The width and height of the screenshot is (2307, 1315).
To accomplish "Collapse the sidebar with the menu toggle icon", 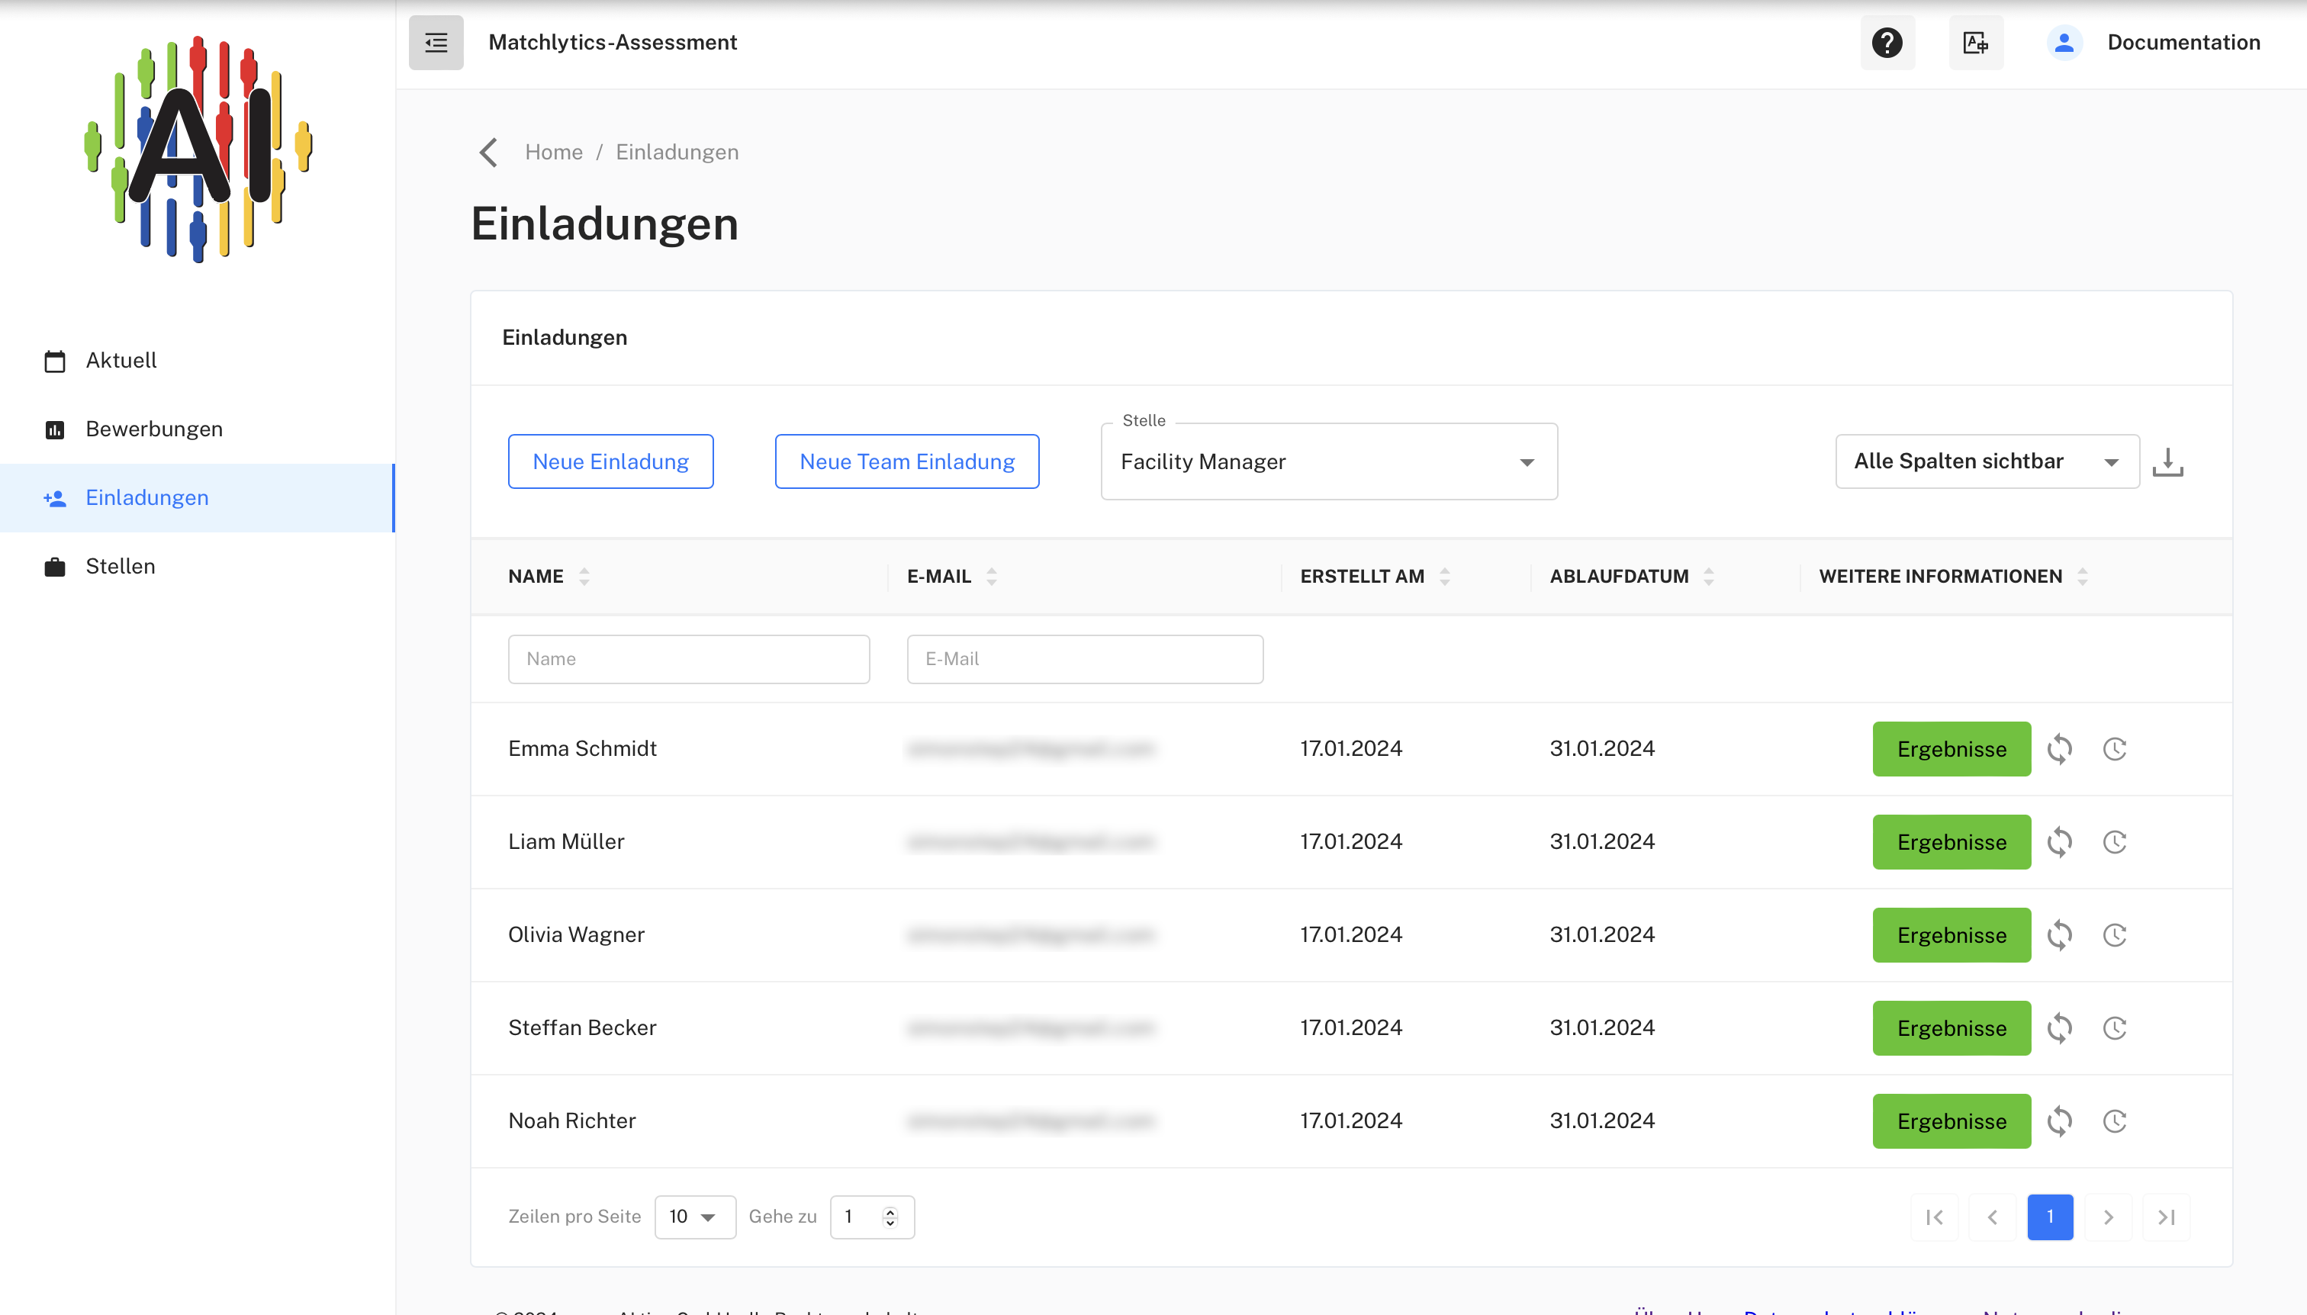I will [436, 43].
